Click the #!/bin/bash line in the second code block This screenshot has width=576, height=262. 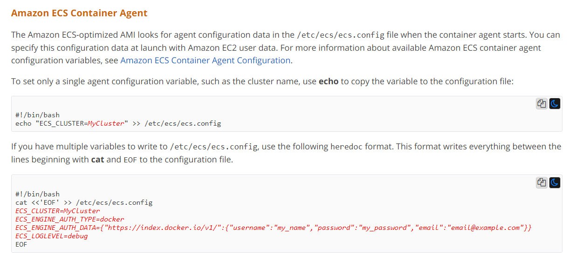37,194
